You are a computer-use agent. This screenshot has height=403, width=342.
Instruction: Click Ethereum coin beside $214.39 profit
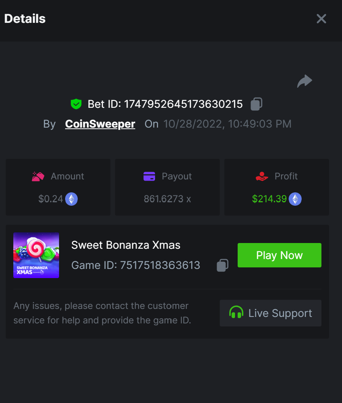(x=295, y=199)
